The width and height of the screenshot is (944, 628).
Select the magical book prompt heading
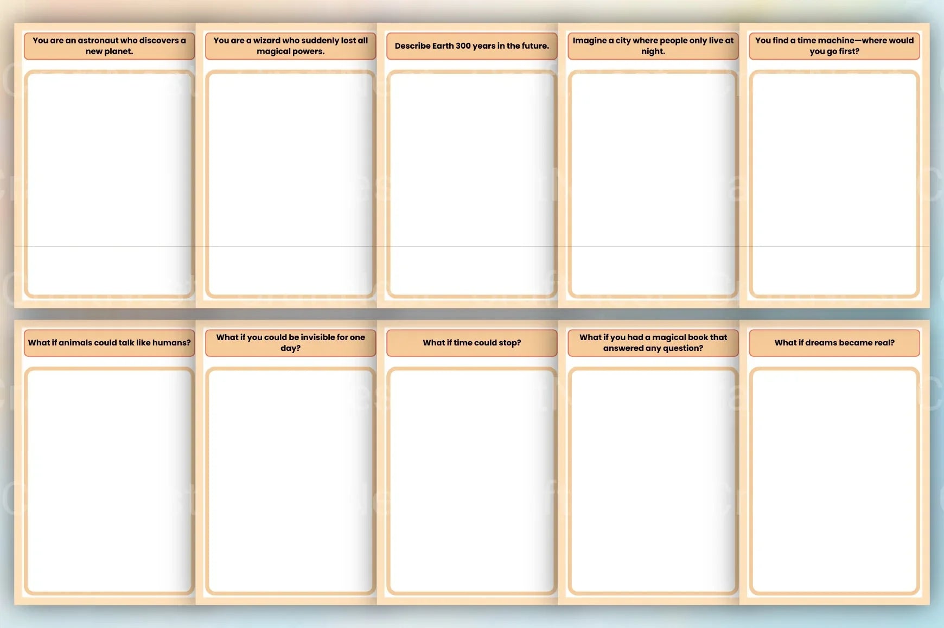click(x=653, y=343)
